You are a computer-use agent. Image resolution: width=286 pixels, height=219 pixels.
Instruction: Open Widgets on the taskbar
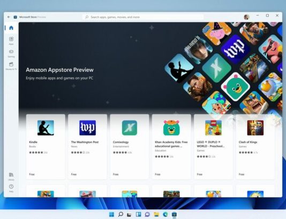138,214
